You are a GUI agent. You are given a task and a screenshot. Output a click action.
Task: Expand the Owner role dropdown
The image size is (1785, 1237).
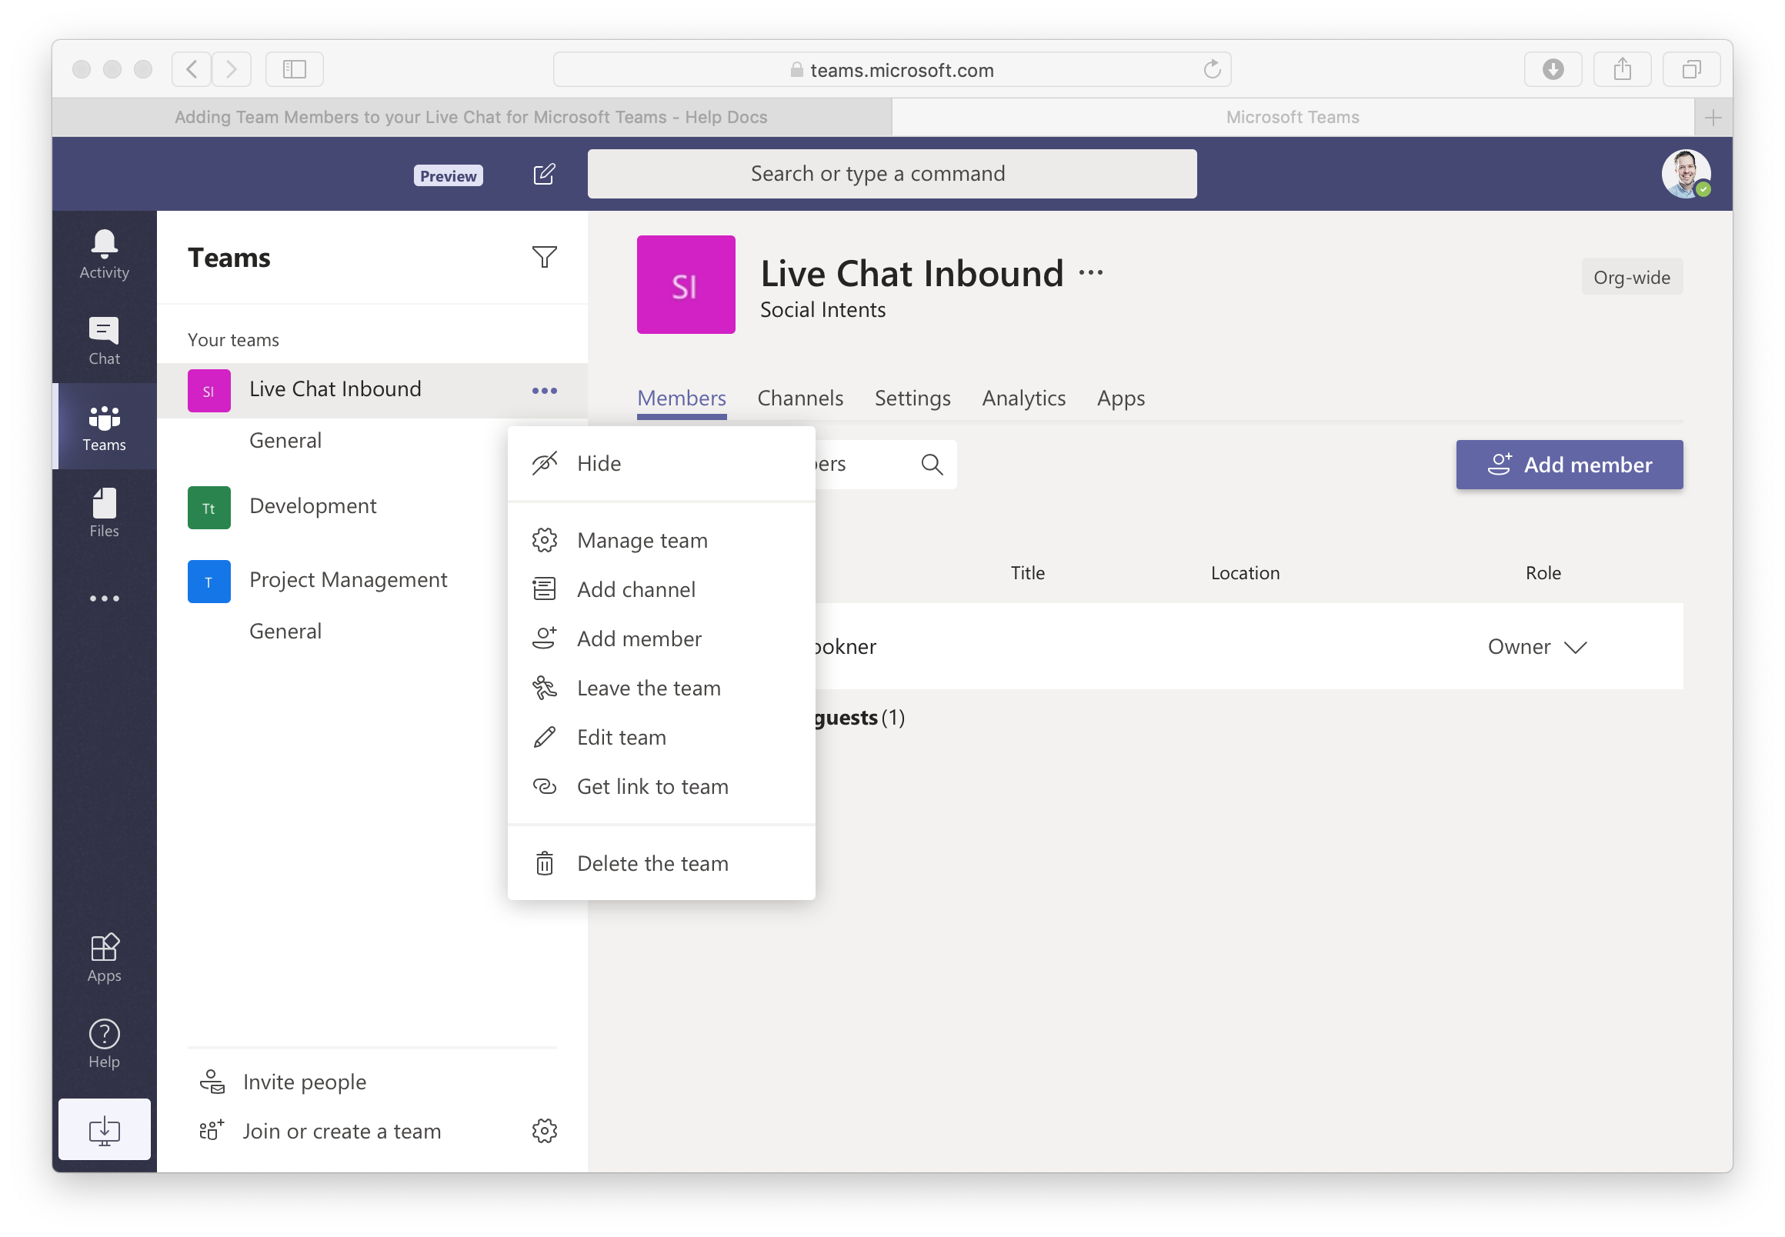1575,647
